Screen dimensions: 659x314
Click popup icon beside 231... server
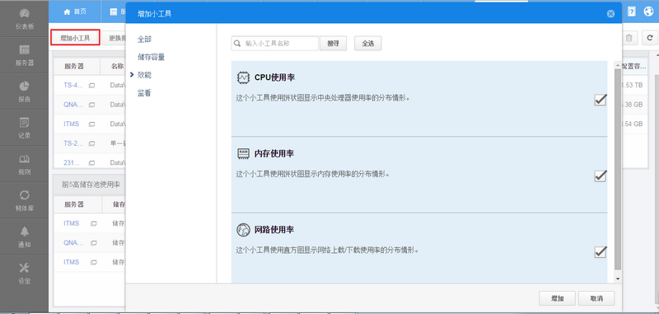pos(91,162)
